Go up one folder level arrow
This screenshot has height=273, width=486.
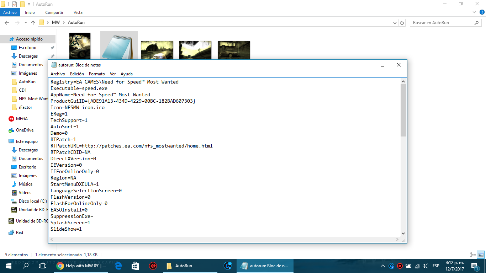click(33, 23)
